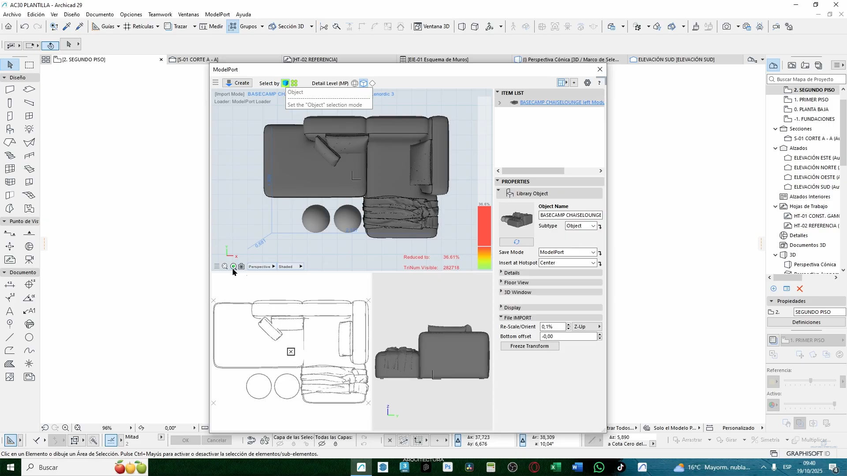Click the Circle drawing tool
The height and width of the screenshot is (476, 847).
tap(29, 338)
